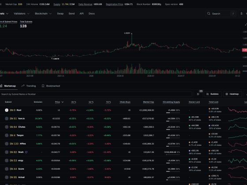Click the SN 120 Affine subnet logo
The width and height of the screenshot is (247, 185).
pos(7,144)
